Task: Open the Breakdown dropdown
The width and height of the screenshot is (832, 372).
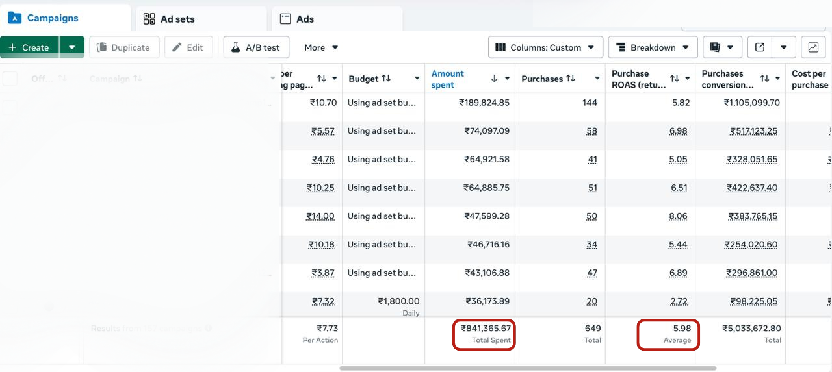Action: click(x=653, y=47)
